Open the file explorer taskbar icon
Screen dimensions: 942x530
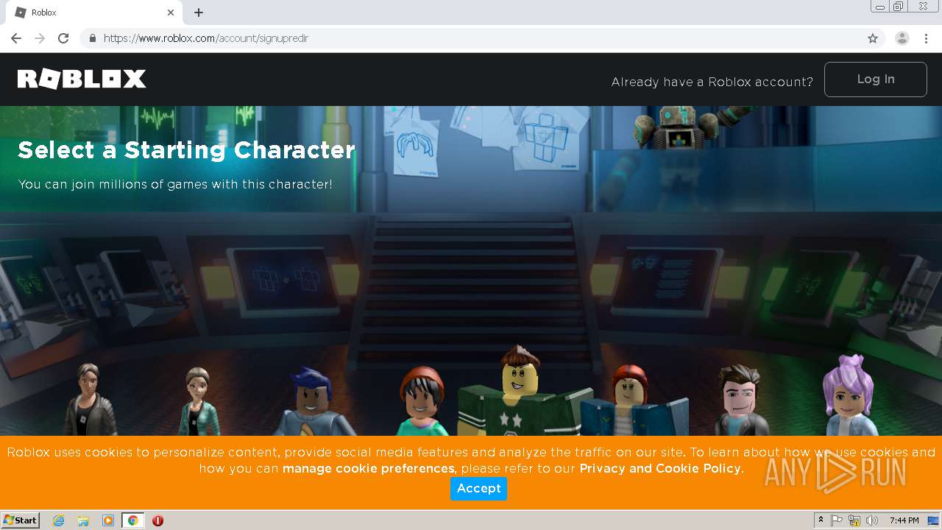(x=83, y=520)
